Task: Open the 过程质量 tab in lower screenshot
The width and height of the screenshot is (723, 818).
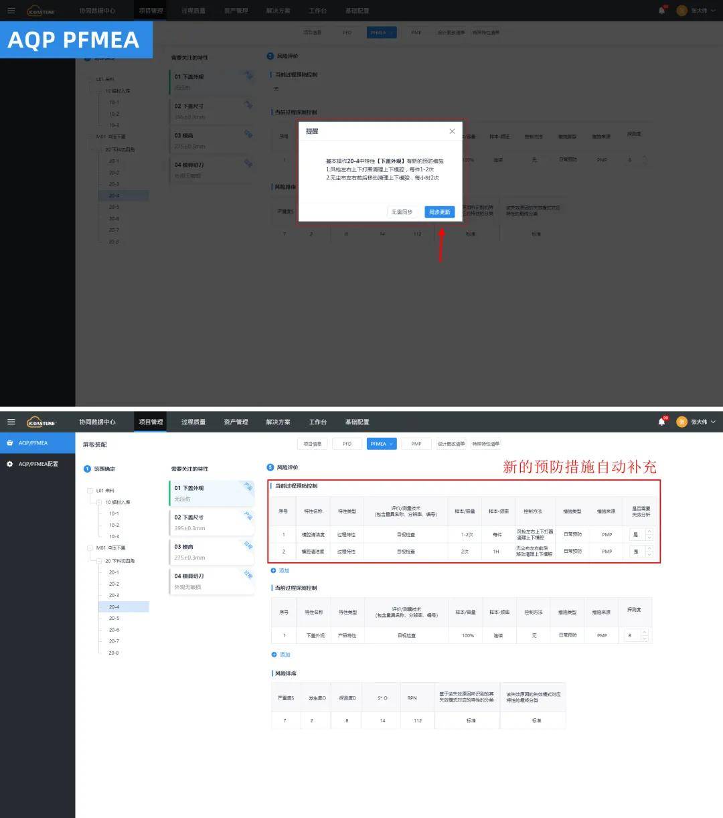Action: click(x=193, y=422)
